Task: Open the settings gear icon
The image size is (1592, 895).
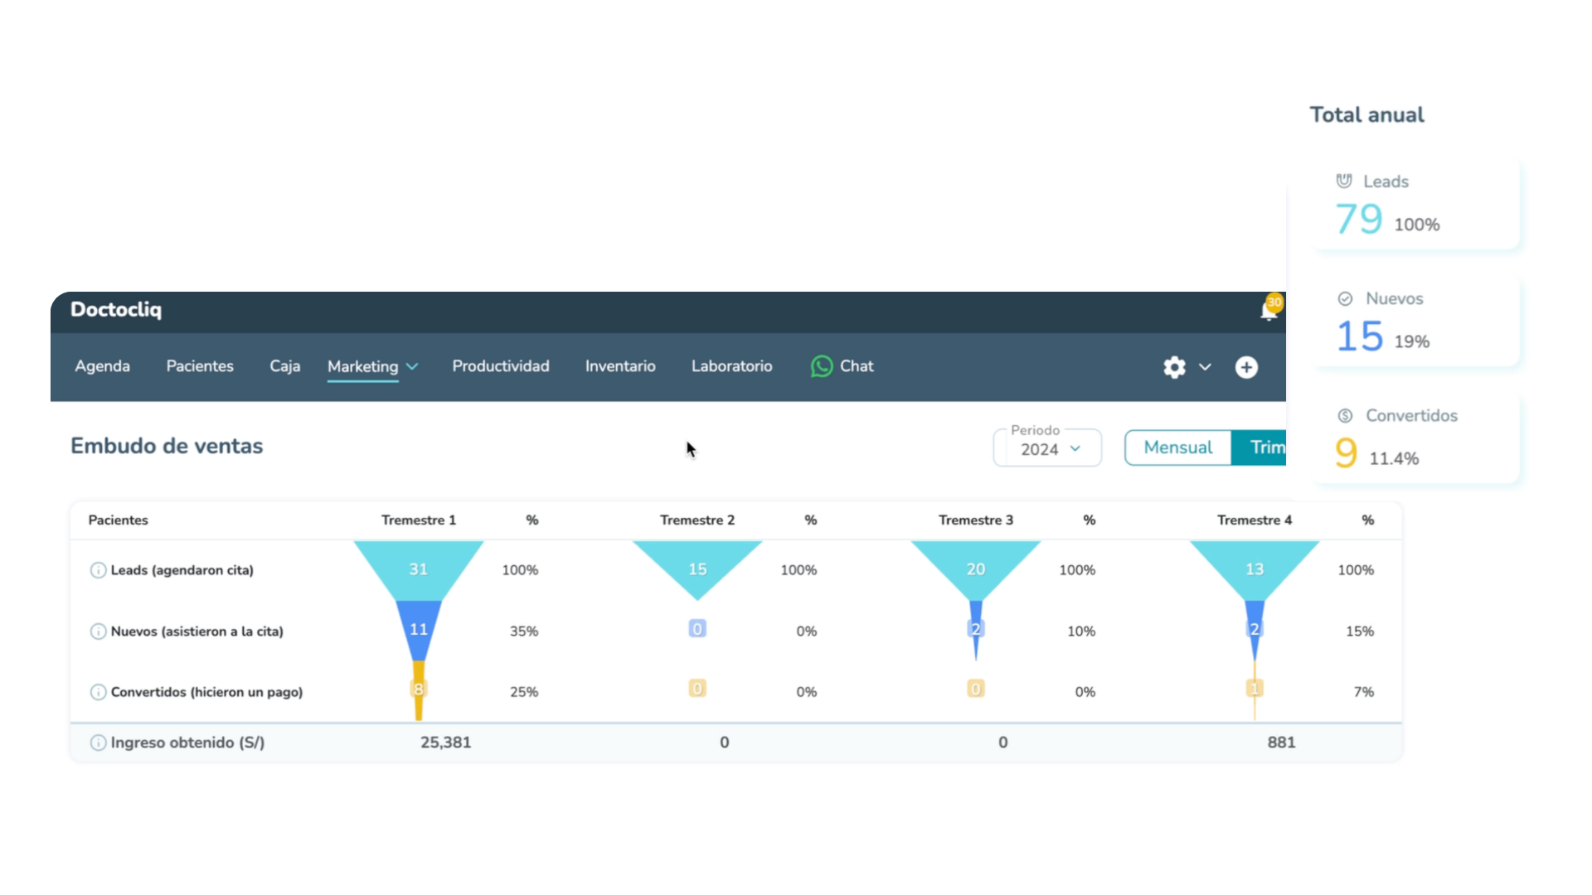Action: [x=1174, y=367]
